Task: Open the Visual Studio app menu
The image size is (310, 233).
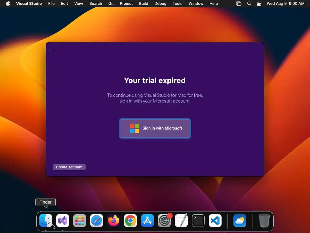Action: coord(29,4)
